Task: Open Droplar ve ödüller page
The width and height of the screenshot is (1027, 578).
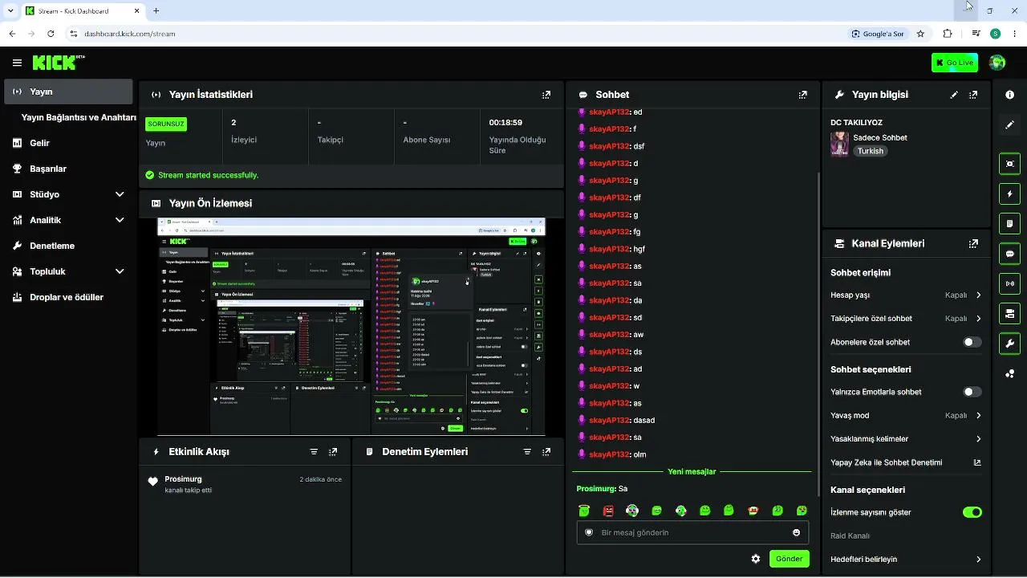Action: pos(68,297)
